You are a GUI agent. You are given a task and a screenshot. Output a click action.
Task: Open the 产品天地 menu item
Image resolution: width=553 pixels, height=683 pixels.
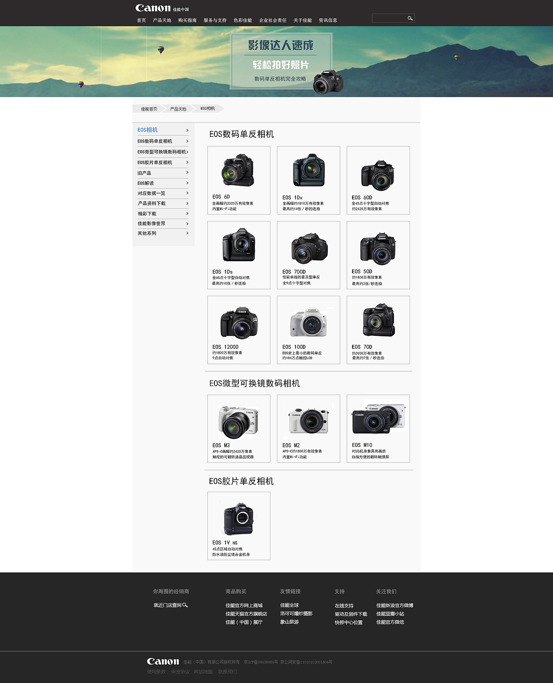click(162, 20)
